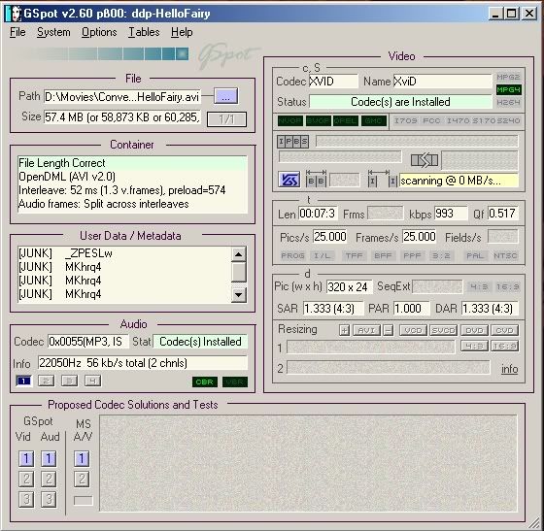This screenshot has width=544, height=531.
Task: Click the PAL standard indicator
Action: point(475,256)
